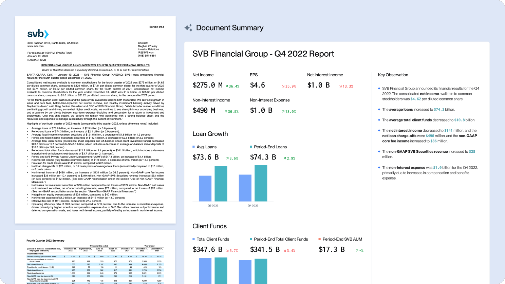Click the Period-End SVB AUM value $17.3 B

(332, 249)
